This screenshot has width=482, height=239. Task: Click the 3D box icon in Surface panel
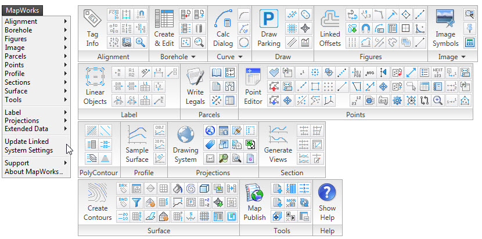tap(204, 188)
